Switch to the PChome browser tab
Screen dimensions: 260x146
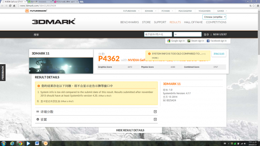(66, 2)
